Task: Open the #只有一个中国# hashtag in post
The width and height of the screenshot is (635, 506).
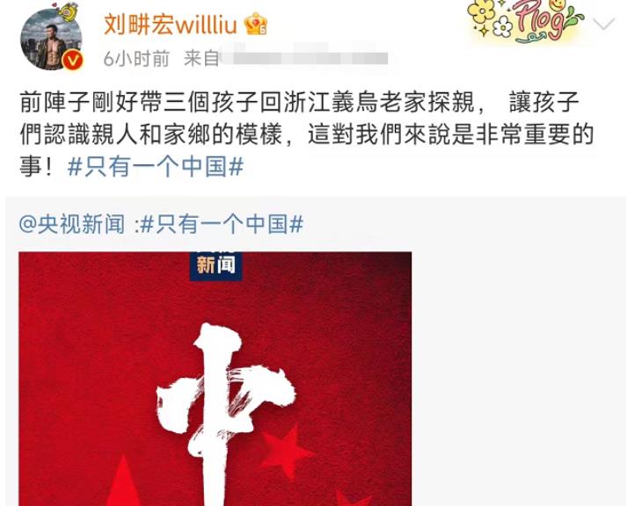Action: pyautogui.click(x=156, y=167)
